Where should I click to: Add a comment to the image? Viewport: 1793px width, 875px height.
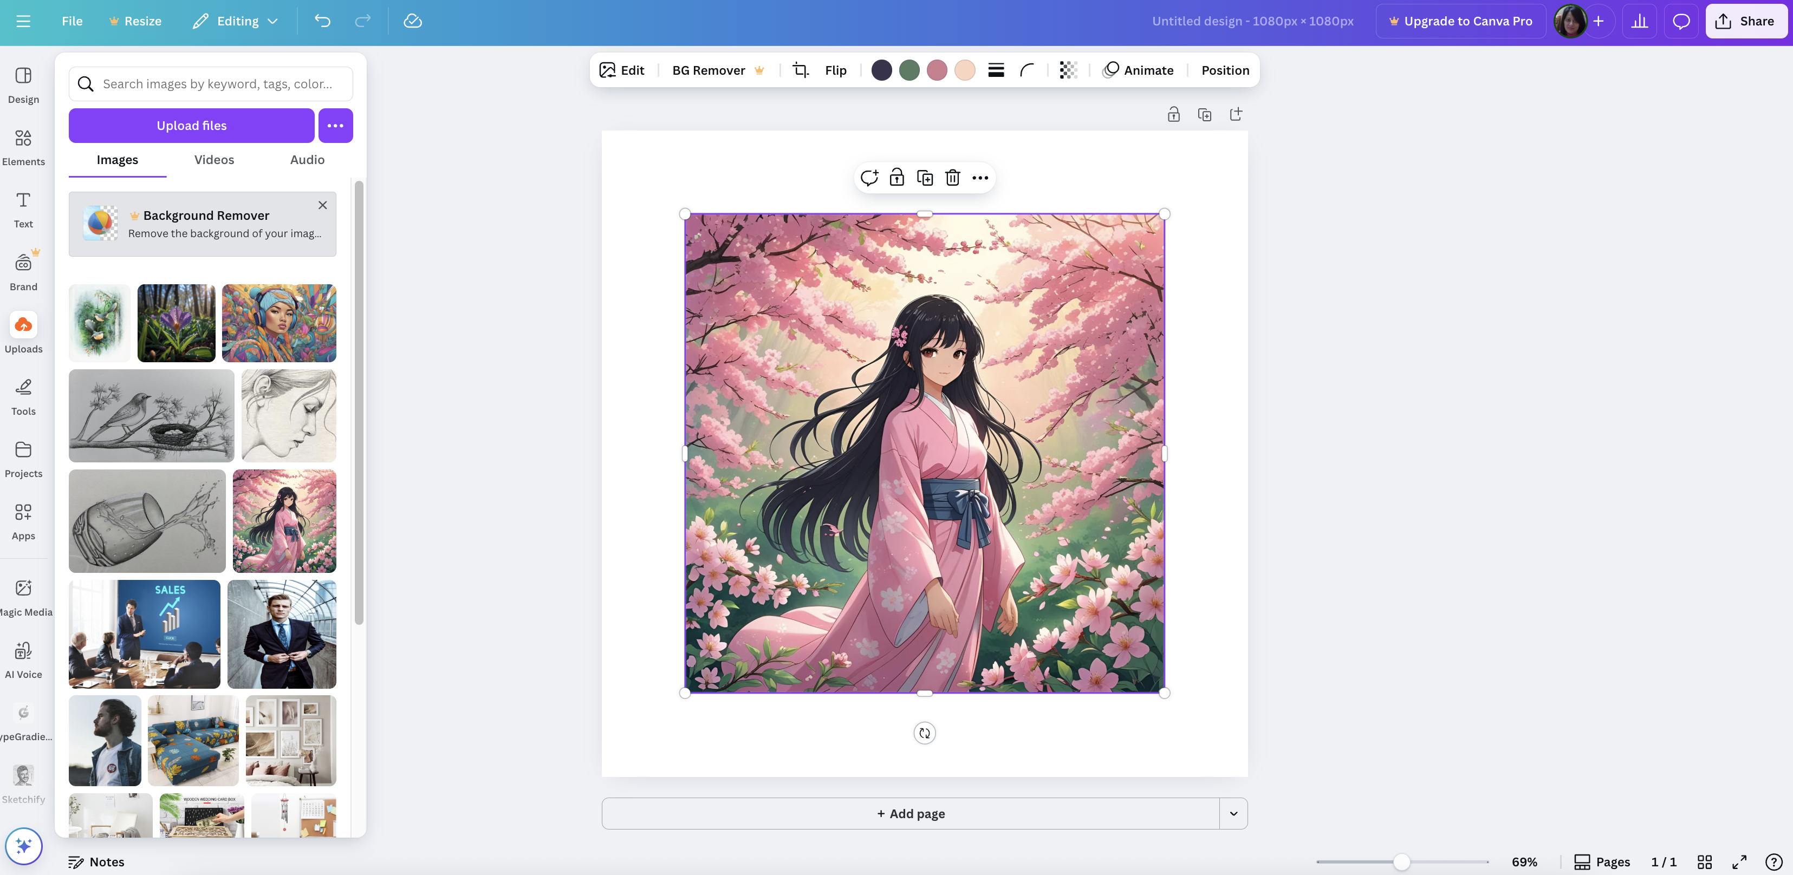(869, 178)
